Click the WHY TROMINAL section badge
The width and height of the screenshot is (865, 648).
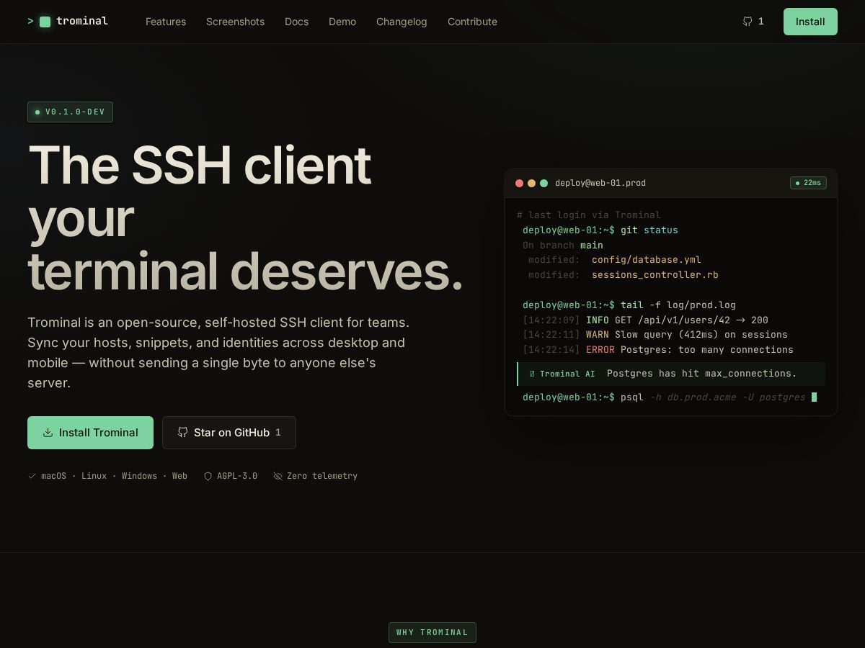[432, 632]
